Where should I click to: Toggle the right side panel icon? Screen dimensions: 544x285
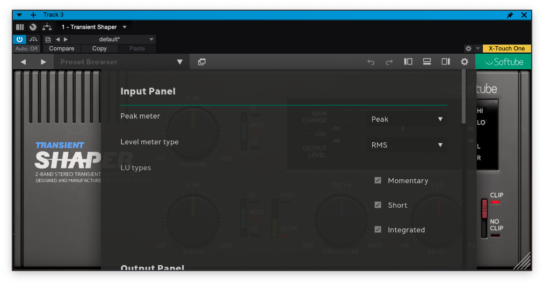(446, 62)
